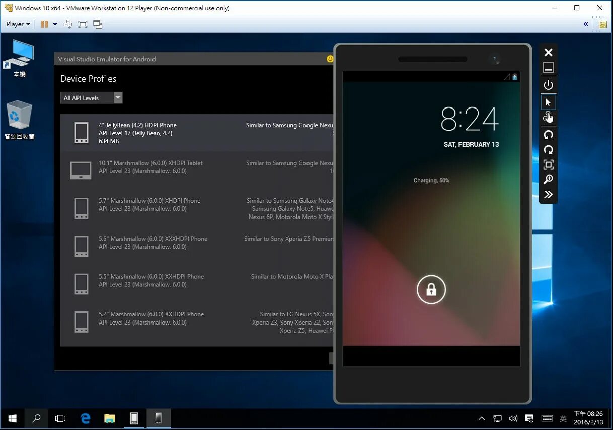Select single-point mouse input mode
This screenshot has height=430, width=613.
(x=548, y=102)
